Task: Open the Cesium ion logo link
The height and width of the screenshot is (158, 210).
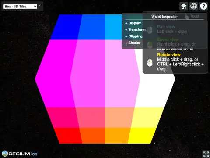Action: pos(20,154)
